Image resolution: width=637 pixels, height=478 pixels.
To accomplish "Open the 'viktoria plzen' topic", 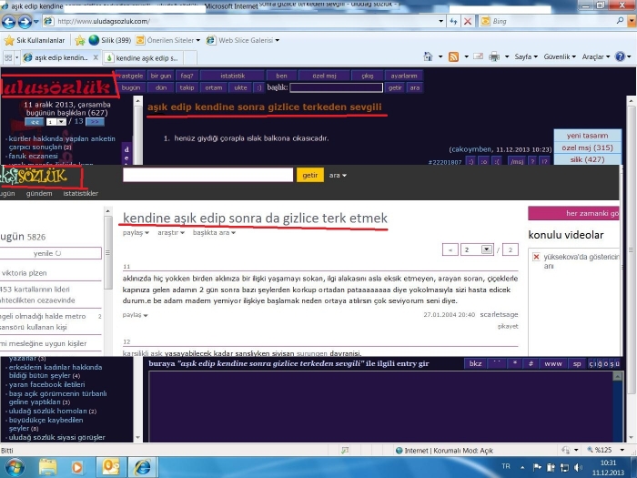I will coord(24,273).
